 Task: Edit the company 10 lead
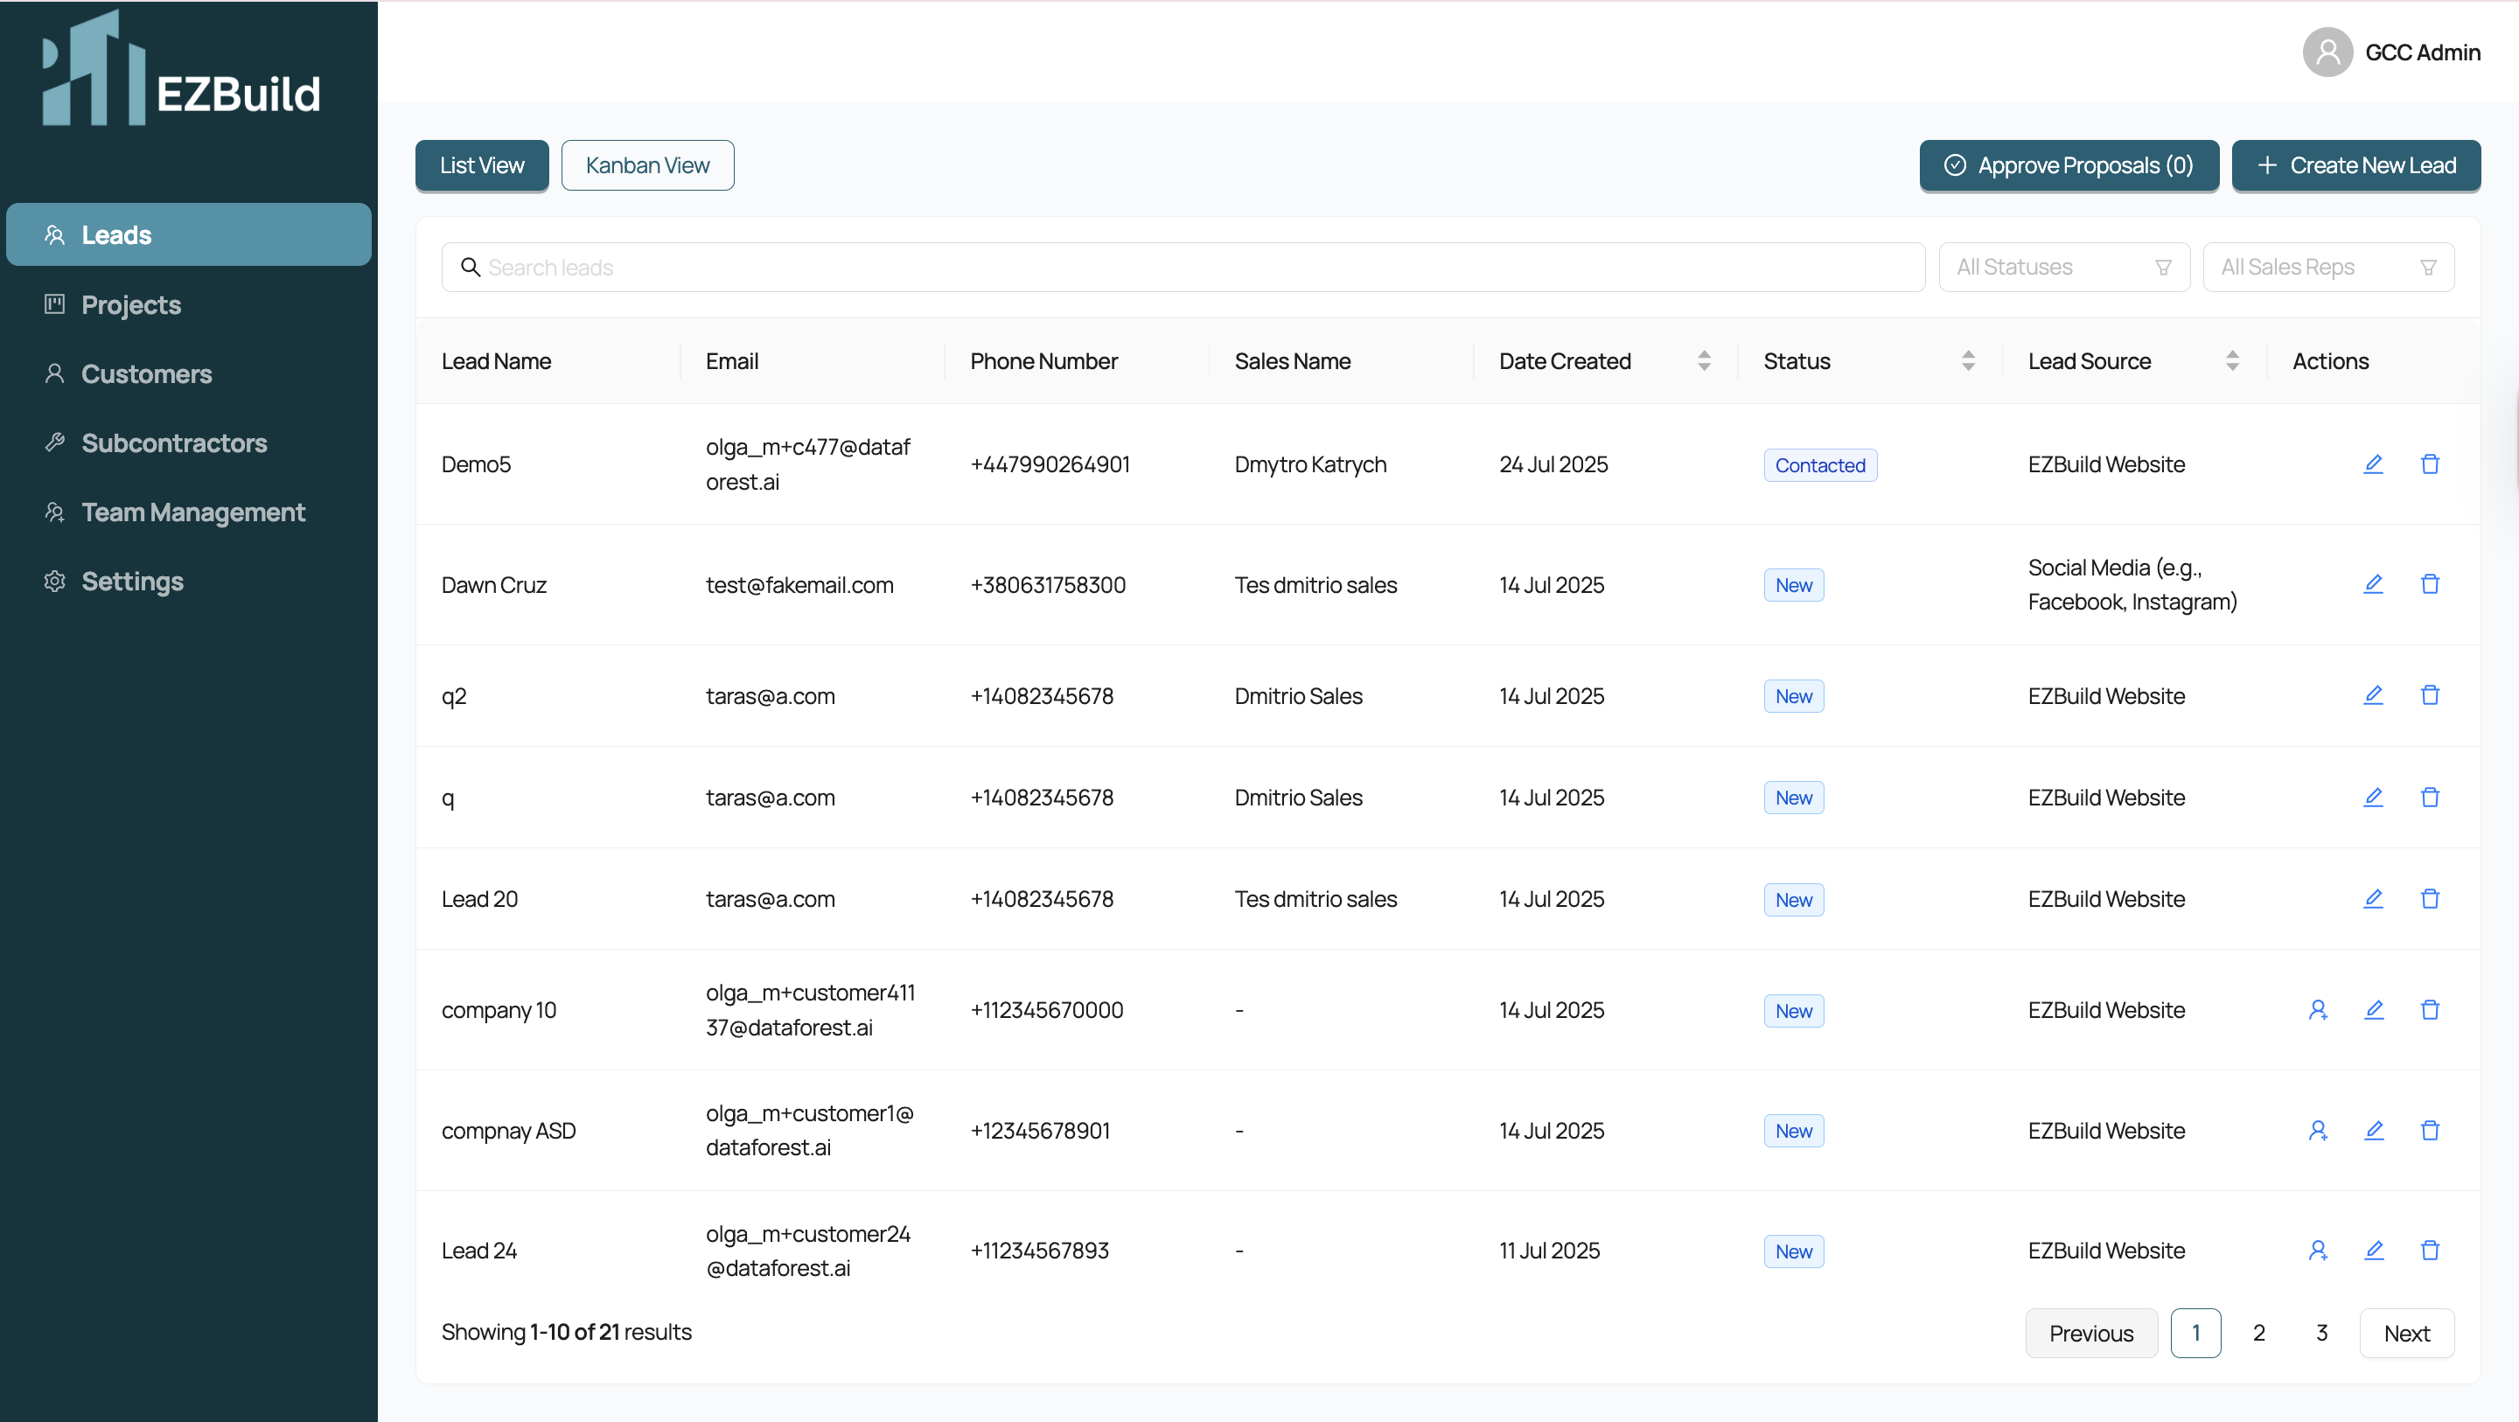click(2373, 1010)
